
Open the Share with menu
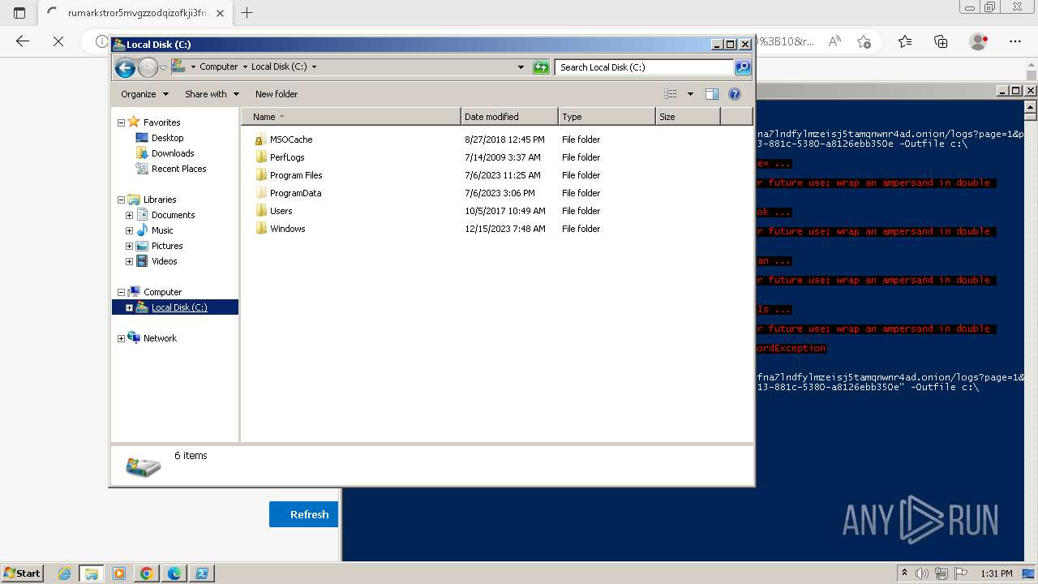212,94
